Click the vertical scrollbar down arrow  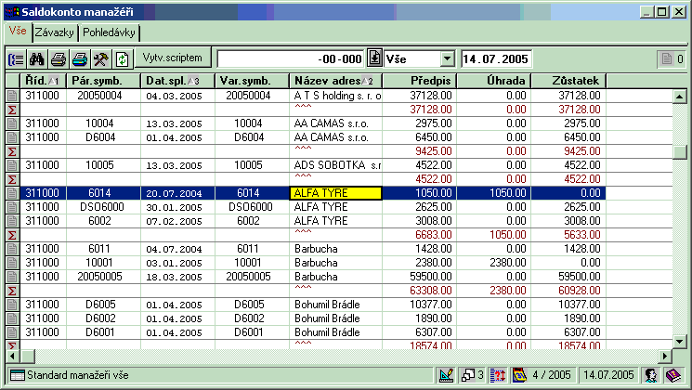click(x=681, y=342)
